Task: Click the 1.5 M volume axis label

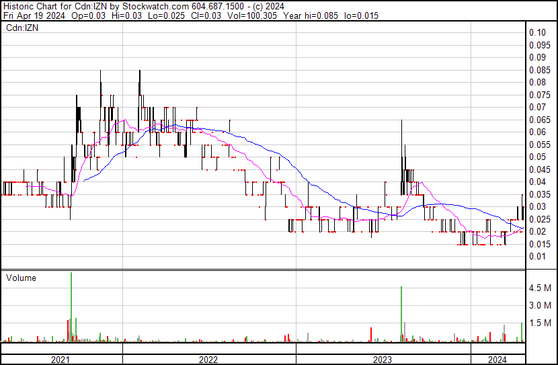Action: (x=540, y=323)
